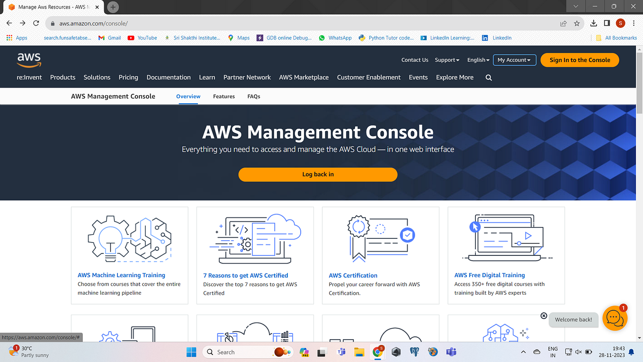Open the English language selector

click(x=478, y=60)
